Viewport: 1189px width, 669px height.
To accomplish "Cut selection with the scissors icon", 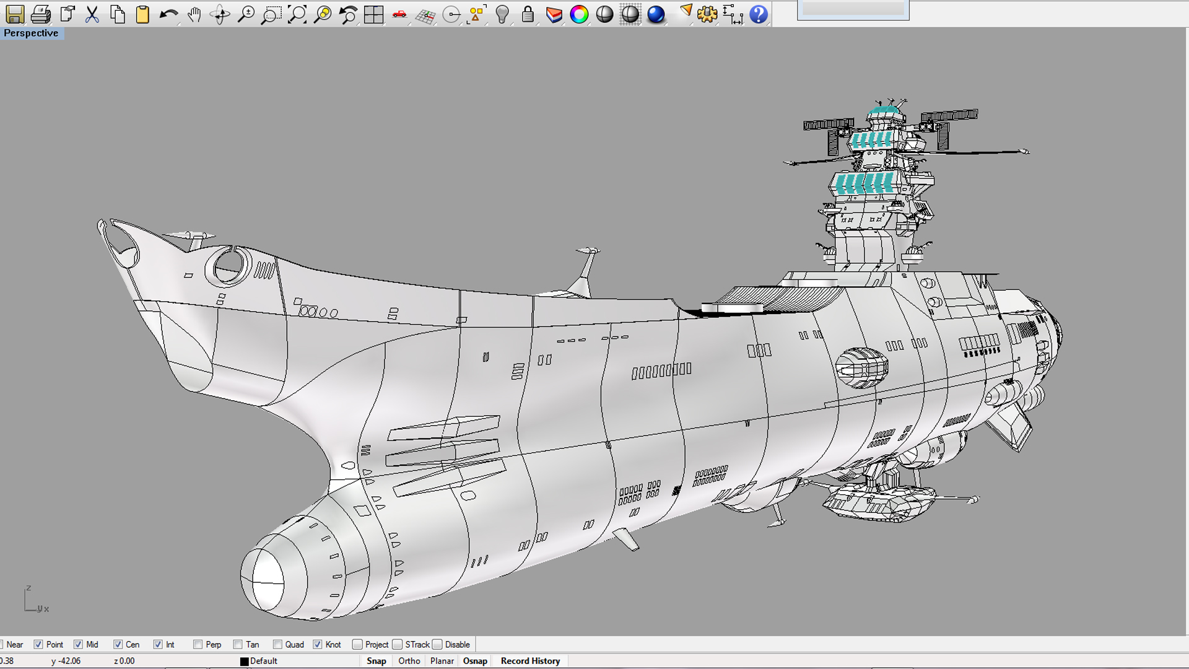I will point(92,14).
